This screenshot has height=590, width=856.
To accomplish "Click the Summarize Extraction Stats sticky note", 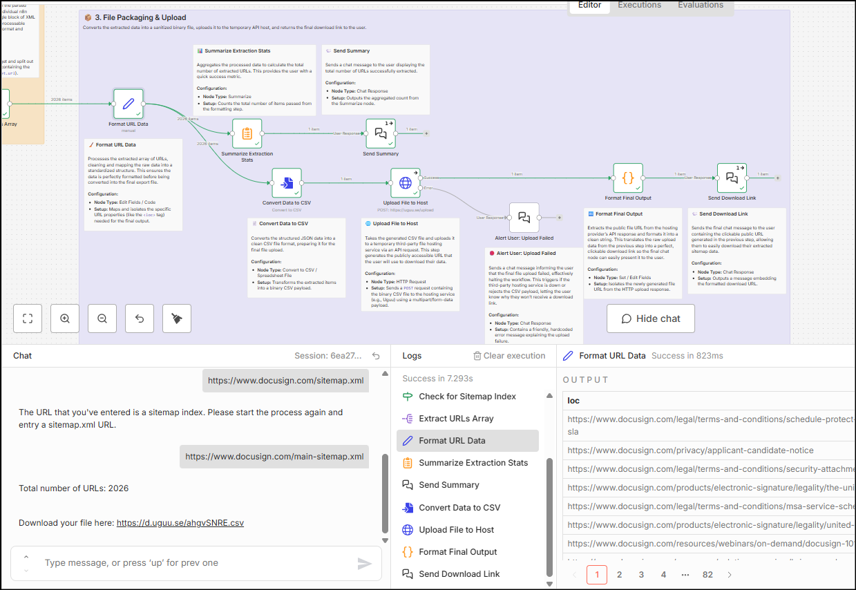I will [255, 80].
